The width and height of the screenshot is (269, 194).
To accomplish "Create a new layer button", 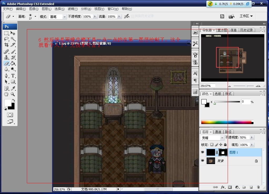I will (251, 187).
